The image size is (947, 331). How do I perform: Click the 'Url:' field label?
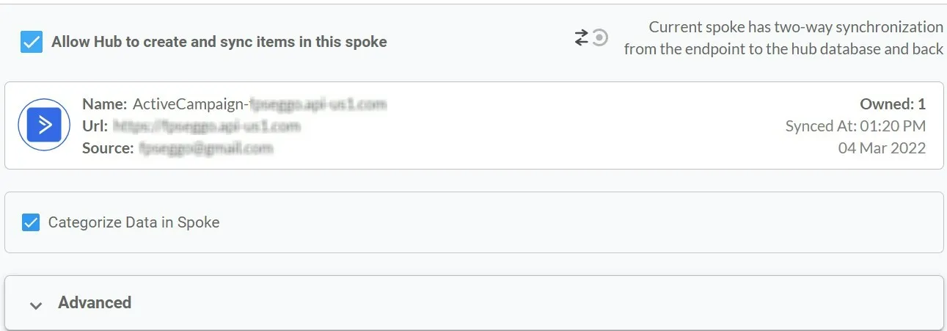pyautogui.click(x=95, y=126)
